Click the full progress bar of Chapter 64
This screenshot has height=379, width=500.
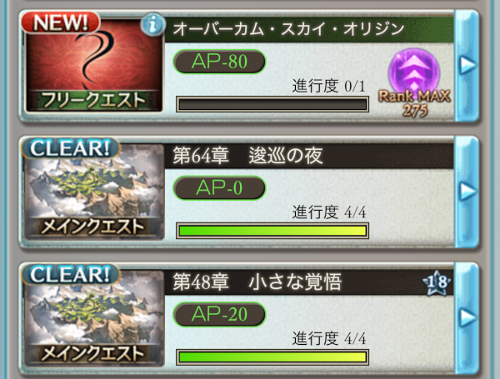tap(272, 231)
